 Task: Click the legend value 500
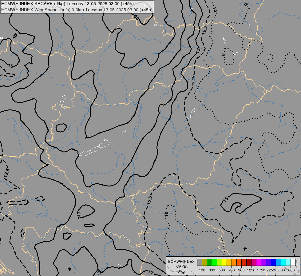click(x=222, y=270)
